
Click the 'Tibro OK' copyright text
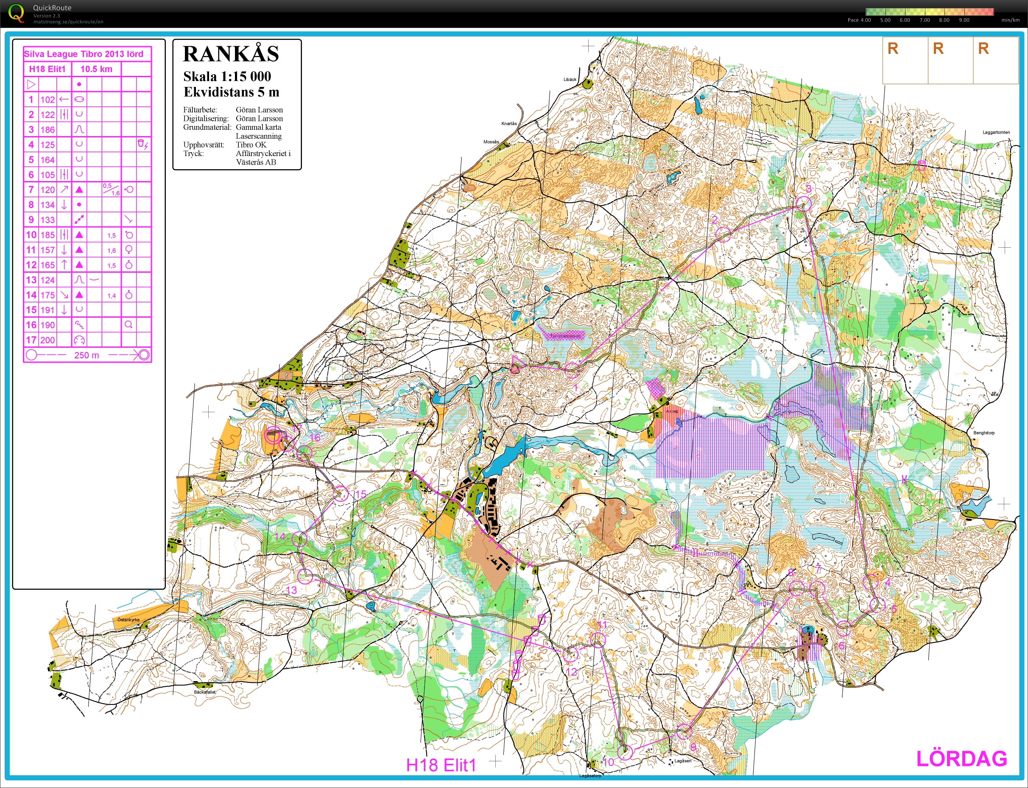tap(251, 145)
